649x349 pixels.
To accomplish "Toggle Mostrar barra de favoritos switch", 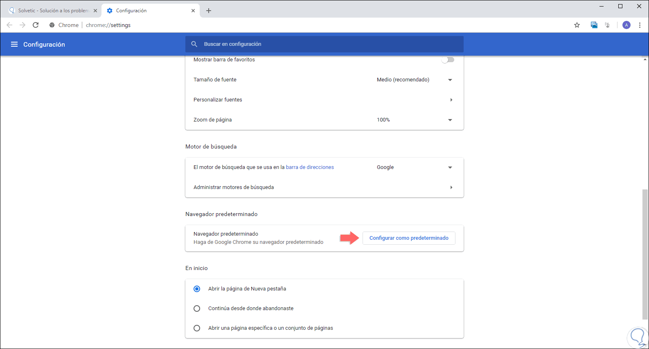I will (448, 60).
